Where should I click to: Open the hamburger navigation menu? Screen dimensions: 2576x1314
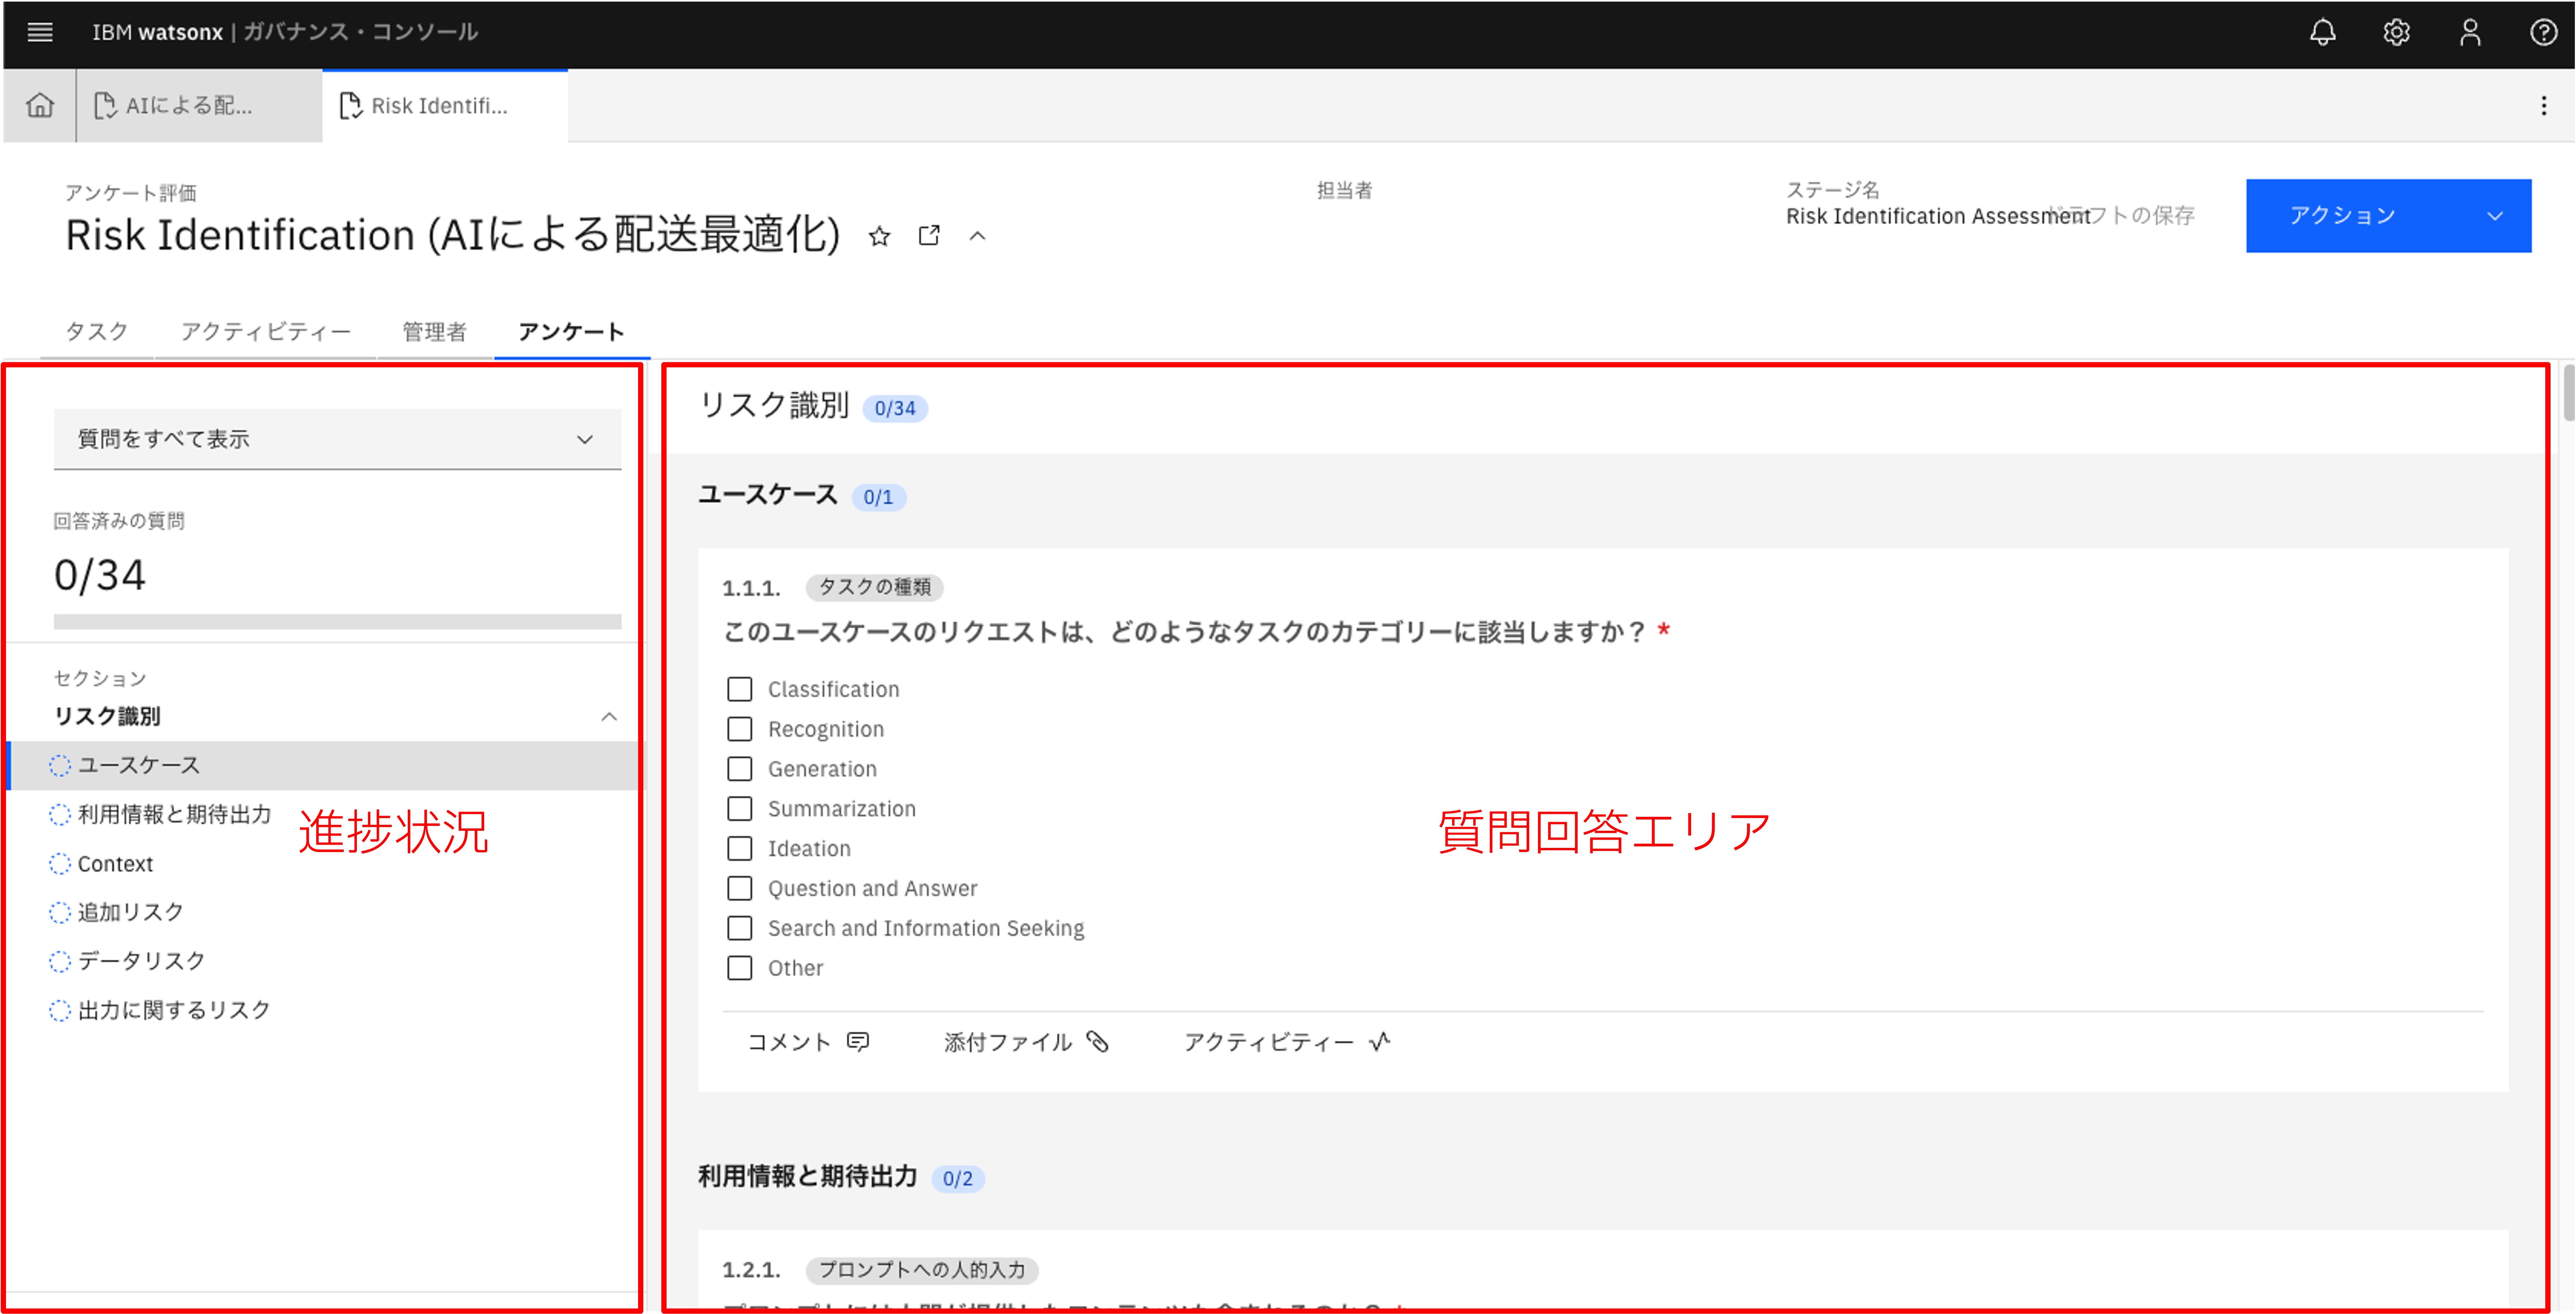40,32
